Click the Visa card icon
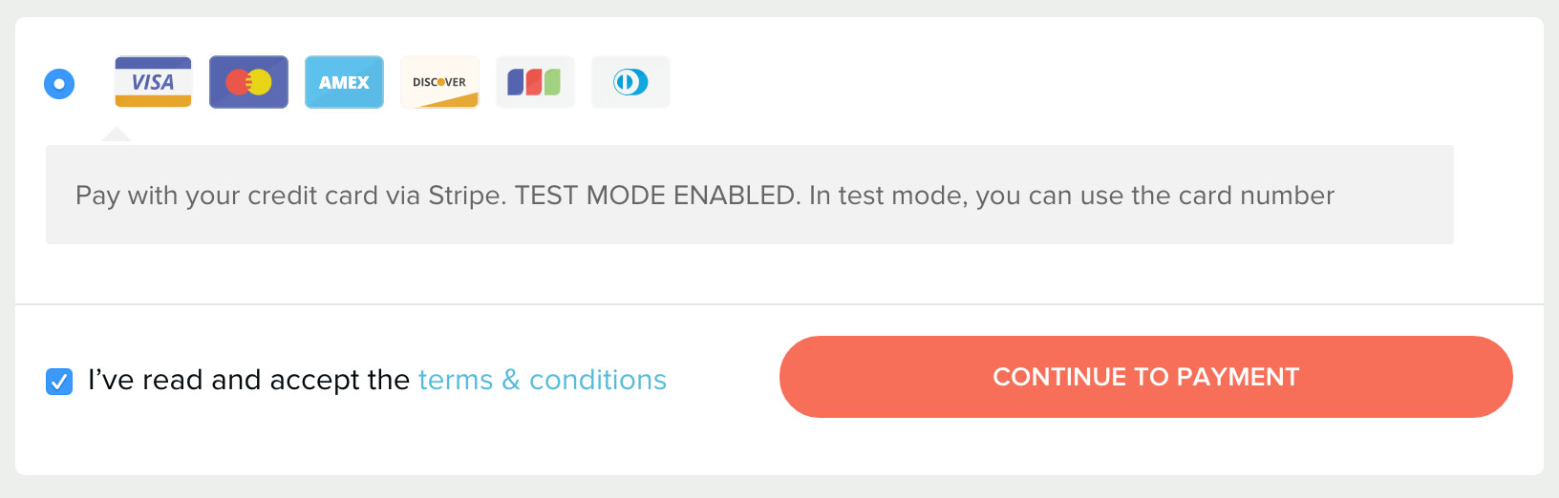This screenshot has width=1559, height=498. point(153,82)
